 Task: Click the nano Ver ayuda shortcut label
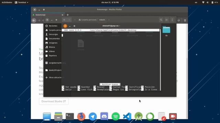point(71,87)
